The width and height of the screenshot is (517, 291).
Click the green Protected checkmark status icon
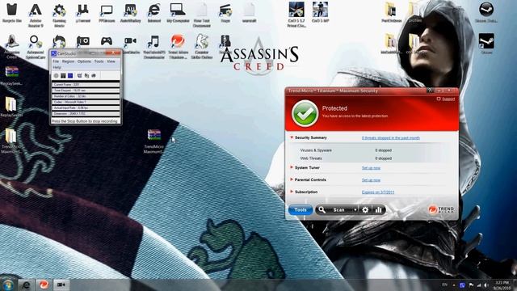tap(305, 113)
